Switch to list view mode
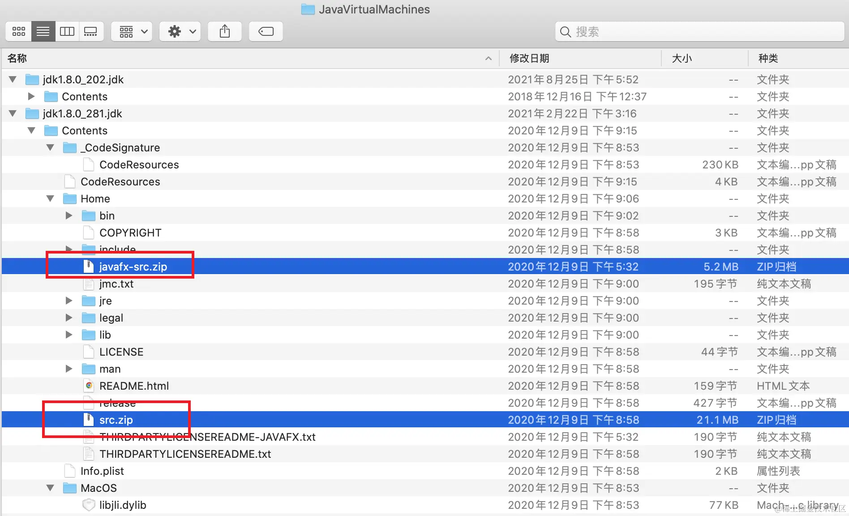Image resolution: width=849 pixels, height=516 pixels. (43, 31)
